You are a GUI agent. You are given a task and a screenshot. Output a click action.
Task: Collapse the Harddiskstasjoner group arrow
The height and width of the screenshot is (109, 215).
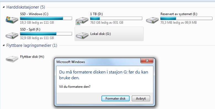click(4, 7)
